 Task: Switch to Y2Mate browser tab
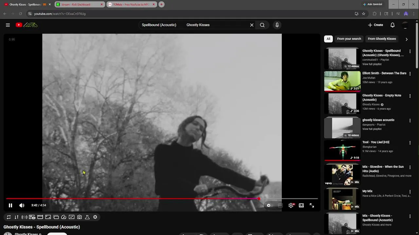(x=131, y=4)
